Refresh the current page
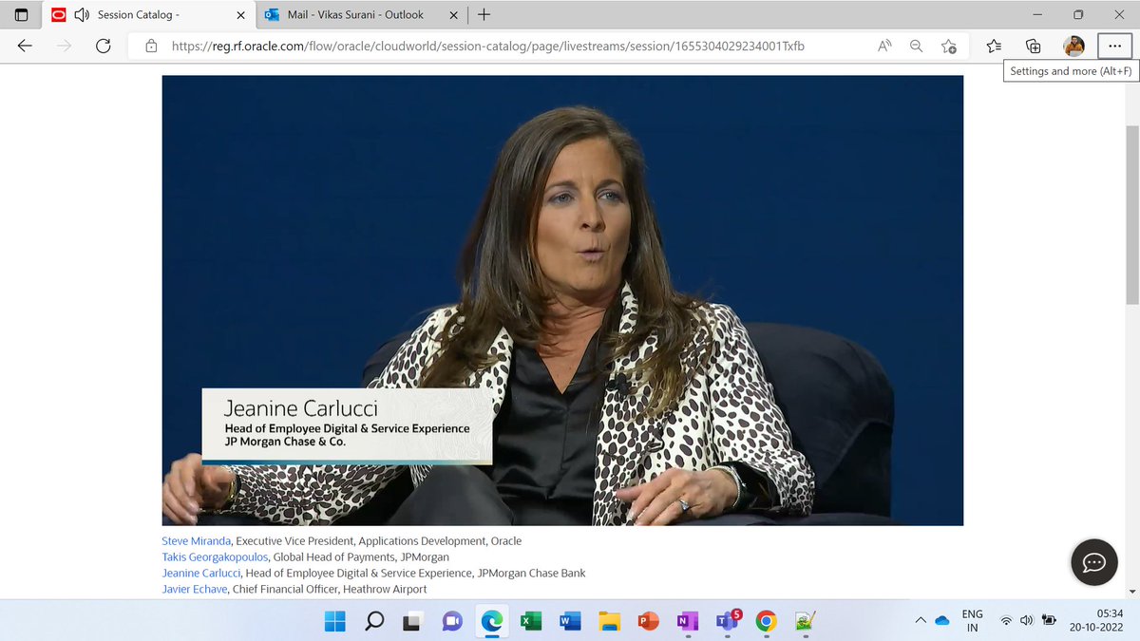 [x=104, y=46]
